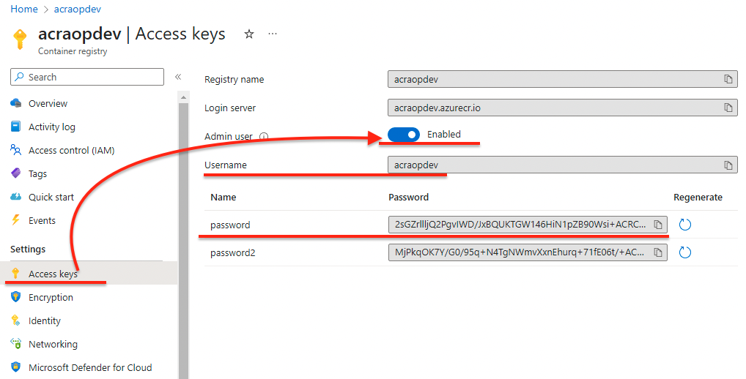Open the acraopdev breadcrumb link
The image size is (746, 379).
(78, 9)
